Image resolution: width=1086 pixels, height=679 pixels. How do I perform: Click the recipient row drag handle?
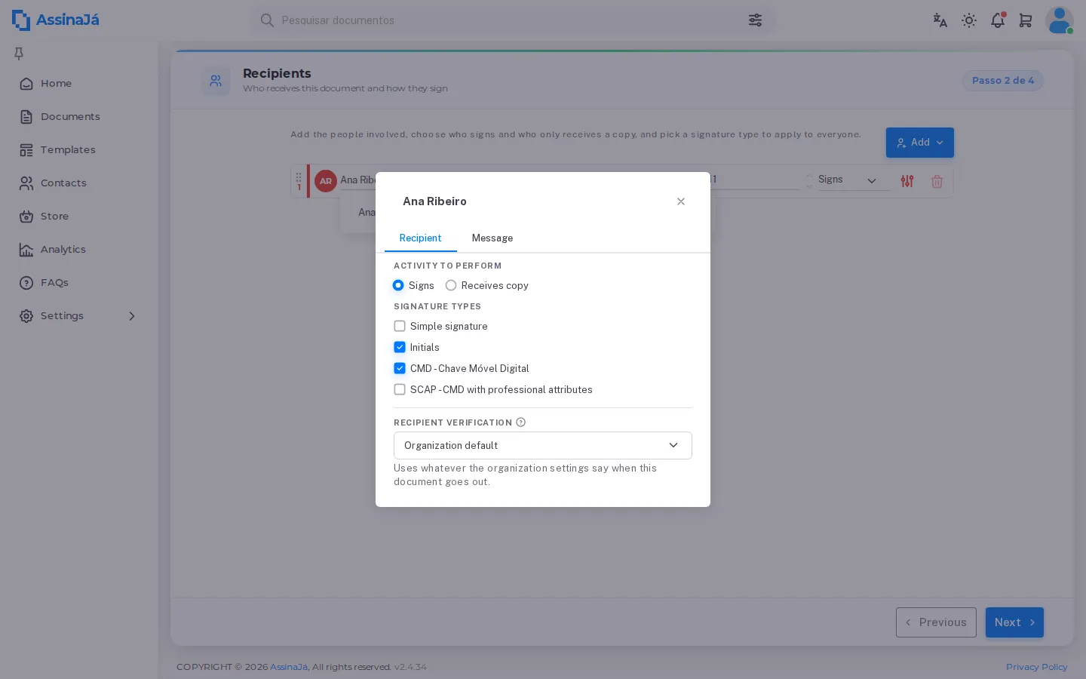pyautogui.click(x=299, y=178)
